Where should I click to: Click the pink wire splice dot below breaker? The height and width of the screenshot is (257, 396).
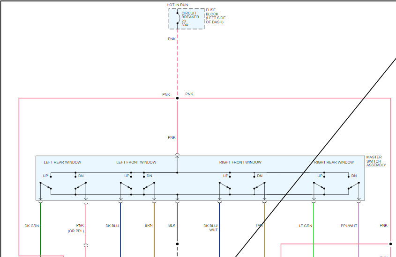pos(177,98)
